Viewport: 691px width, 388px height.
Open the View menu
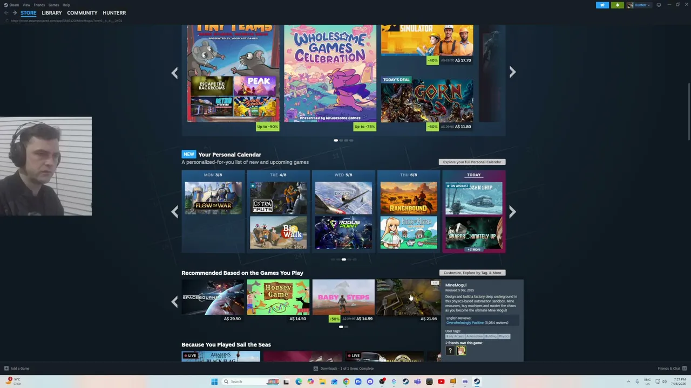(26, 5)
